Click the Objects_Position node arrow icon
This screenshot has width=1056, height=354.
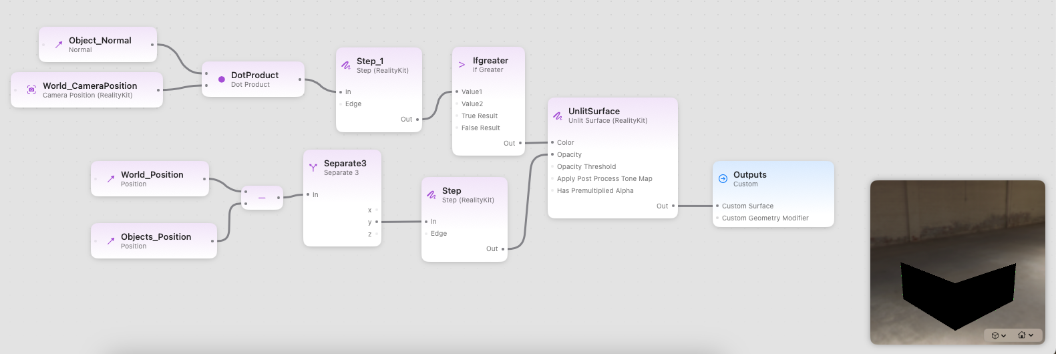[x=111, y=241]
